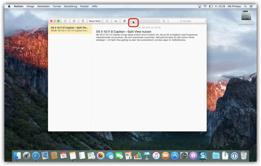Open System Preferences gear in Dock

[184, 156]
